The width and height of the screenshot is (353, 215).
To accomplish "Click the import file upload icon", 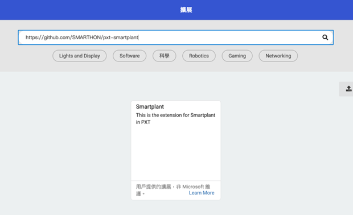I will [x=348, y=89].
